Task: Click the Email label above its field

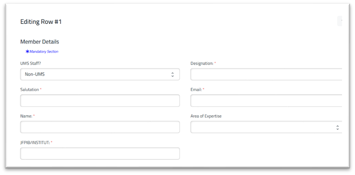Action: coord(196,90)
